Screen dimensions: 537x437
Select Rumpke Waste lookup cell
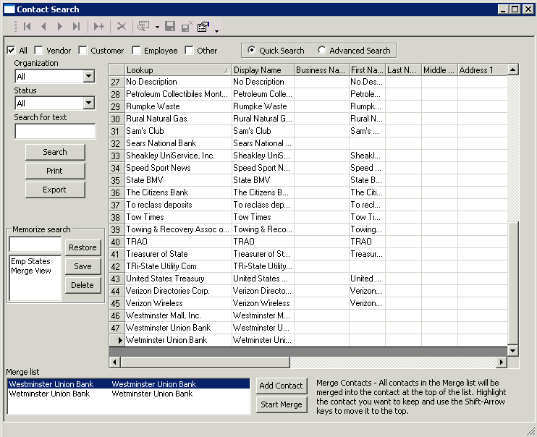click(178, 106)
